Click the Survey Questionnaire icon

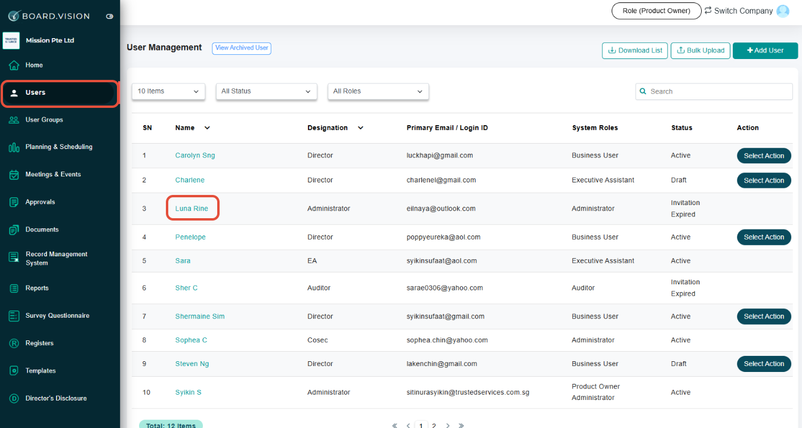point(14,316)
